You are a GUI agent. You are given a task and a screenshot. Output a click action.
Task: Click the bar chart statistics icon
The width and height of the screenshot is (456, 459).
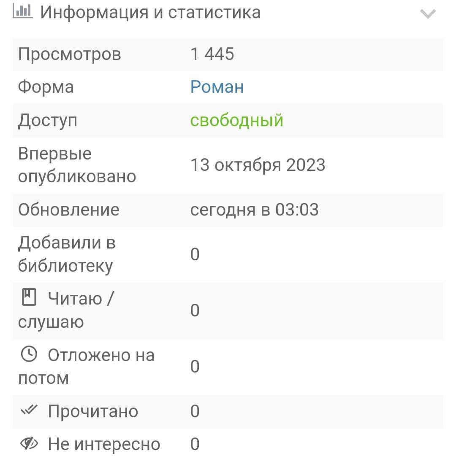click(22, 11)
